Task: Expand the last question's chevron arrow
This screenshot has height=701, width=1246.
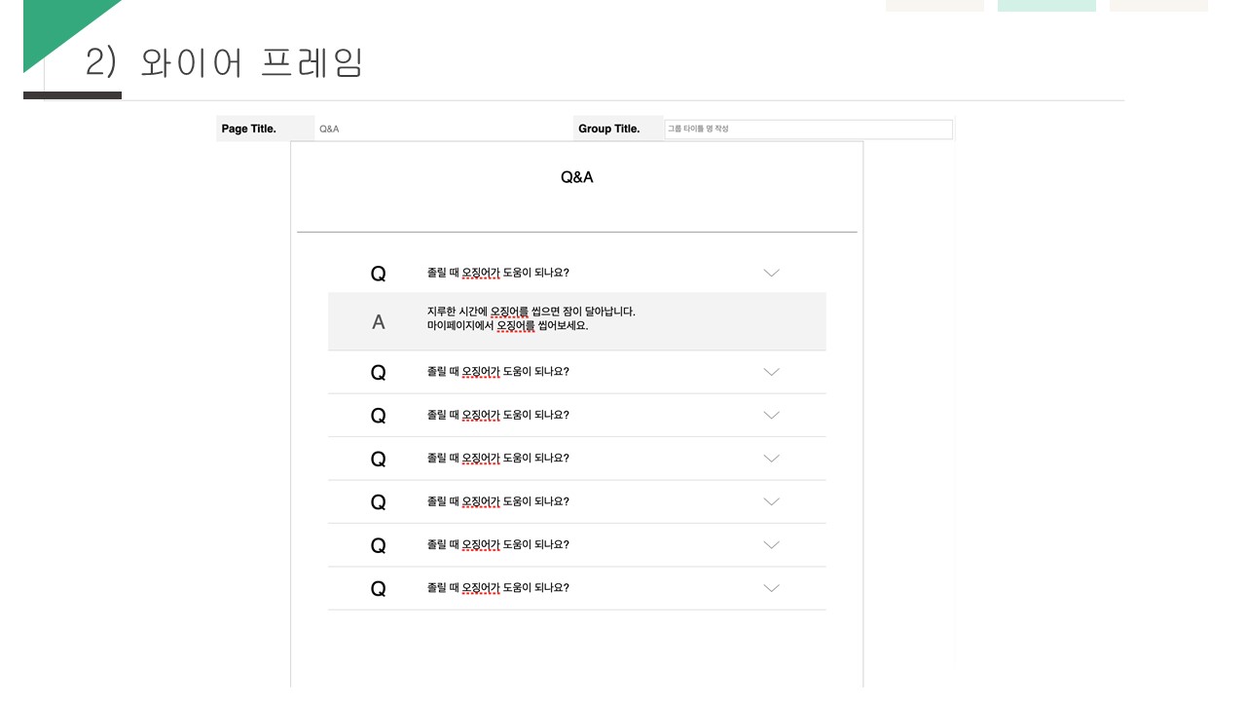Action: click(x=771, y=588)
